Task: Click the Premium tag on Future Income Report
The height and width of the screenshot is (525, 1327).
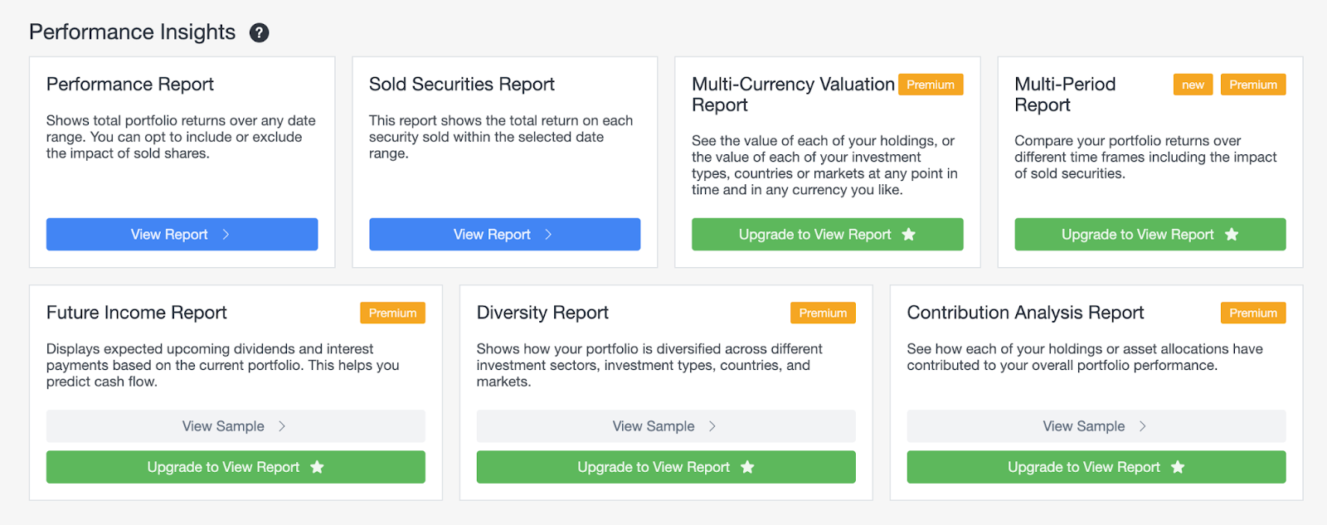Action: click(392, 313)
